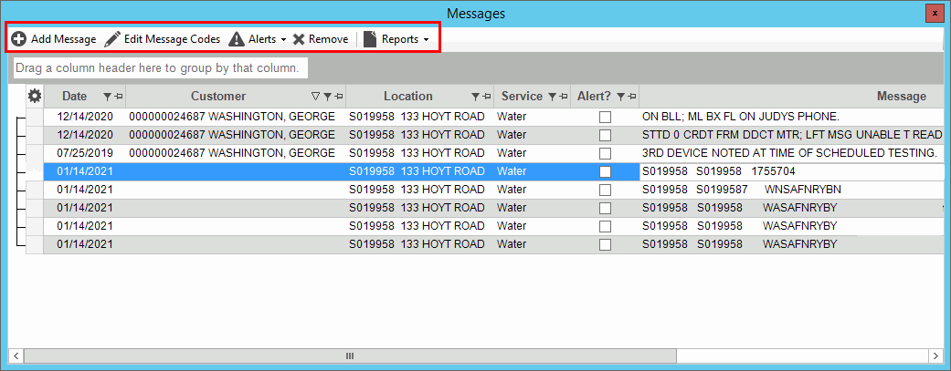Image resolution: width=951 pixels, height=371 pixels.
Task: Filter the Location column
Action: click(475, 97)
